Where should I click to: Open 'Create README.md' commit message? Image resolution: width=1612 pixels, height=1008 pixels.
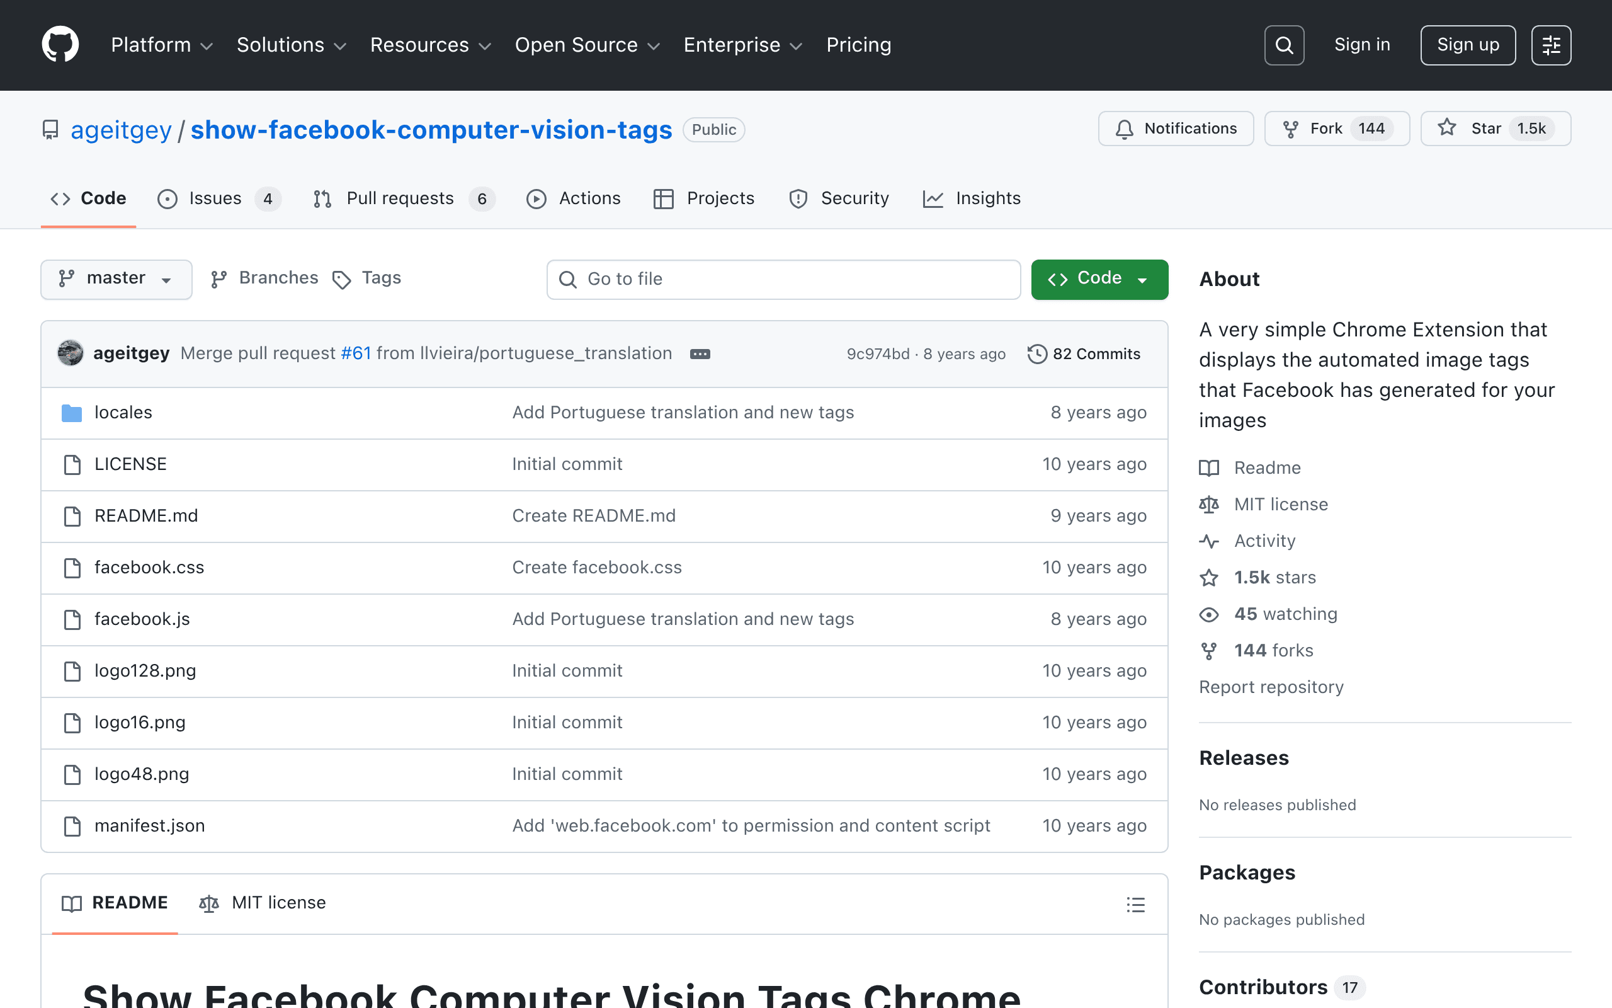(x=594, y=516)
